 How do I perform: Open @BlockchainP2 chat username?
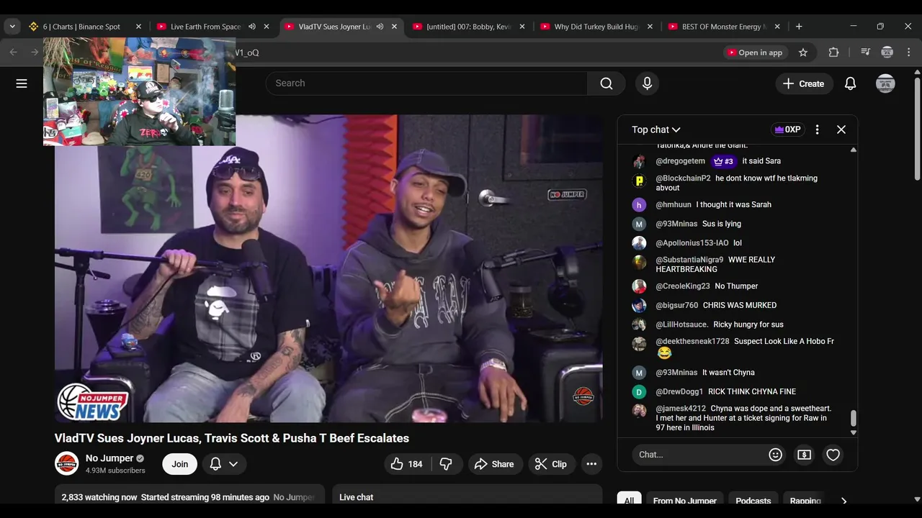coord(683,178)
